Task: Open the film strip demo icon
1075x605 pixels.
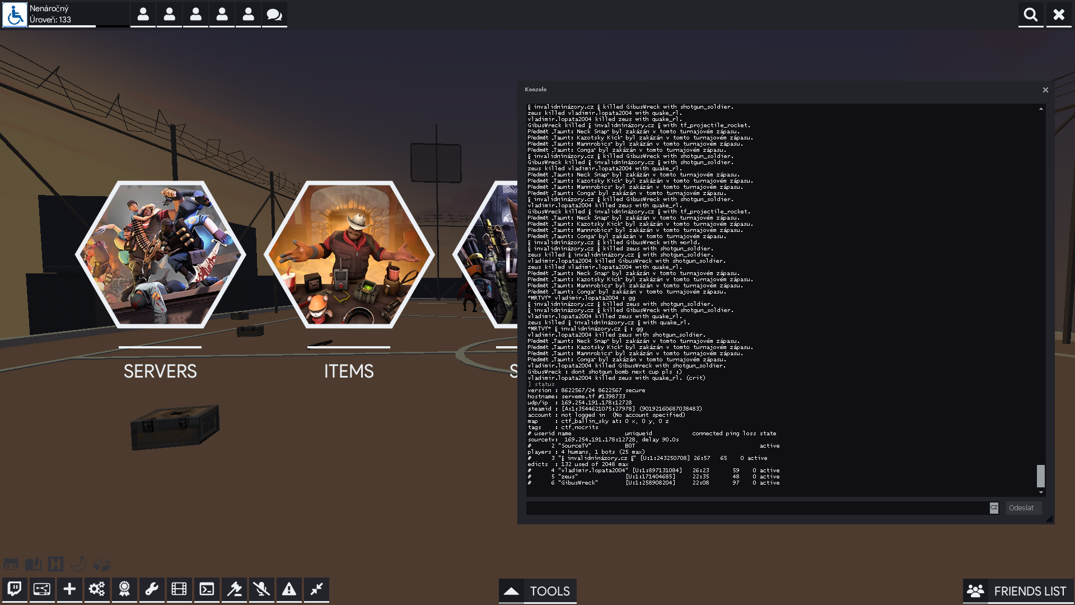Action: pyautogui.click(x=179, y=589)
